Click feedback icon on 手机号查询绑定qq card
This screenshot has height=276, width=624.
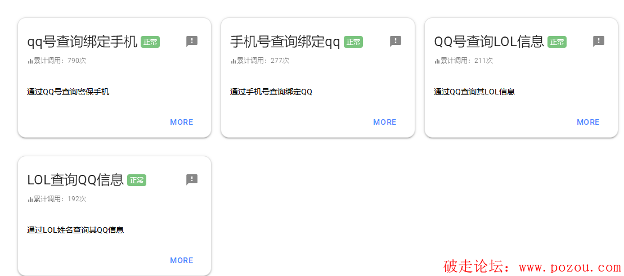click(x=395, y=42)
